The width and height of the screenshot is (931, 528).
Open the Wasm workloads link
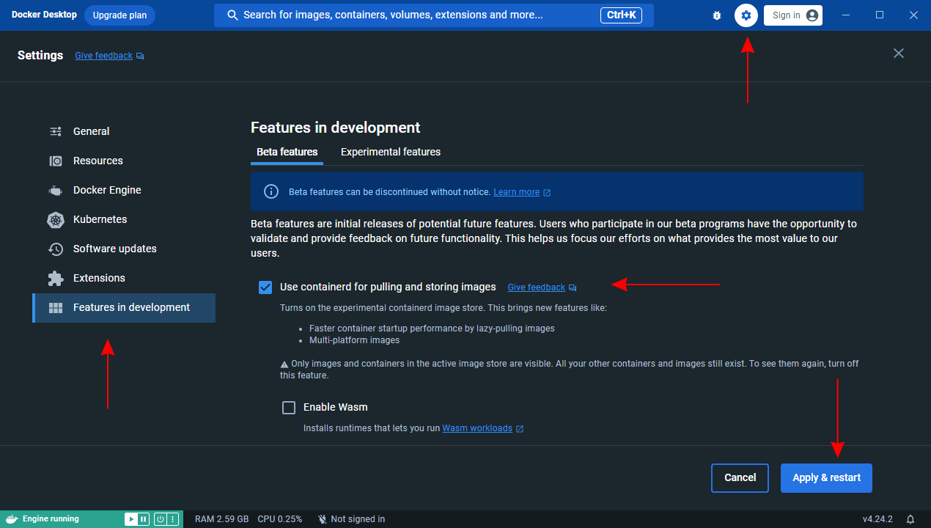[x=477, y=428]
